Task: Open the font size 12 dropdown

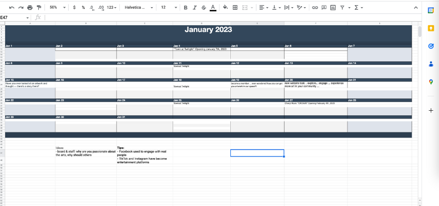Action: click(x=169, y=8)
